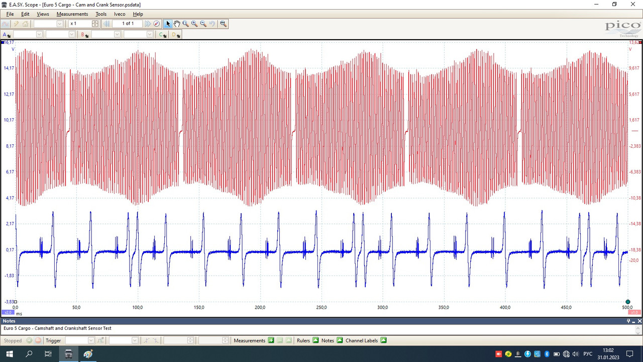Choose the zoom window magnifier tool
Image resolution: width=643 pixels, height=362 pixels.
[185, 24]
